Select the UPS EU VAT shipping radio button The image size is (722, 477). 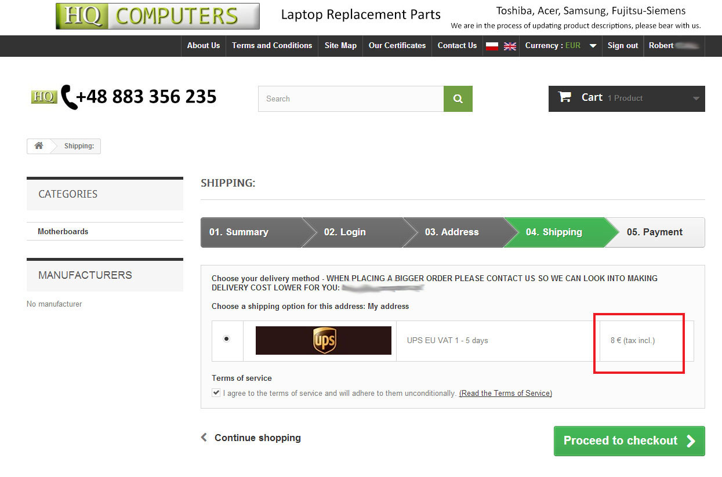226,338
